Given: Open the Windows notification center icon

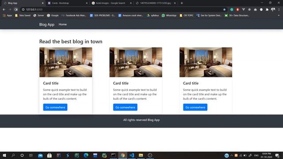Looking at the screenshot, I should point(277,155).
